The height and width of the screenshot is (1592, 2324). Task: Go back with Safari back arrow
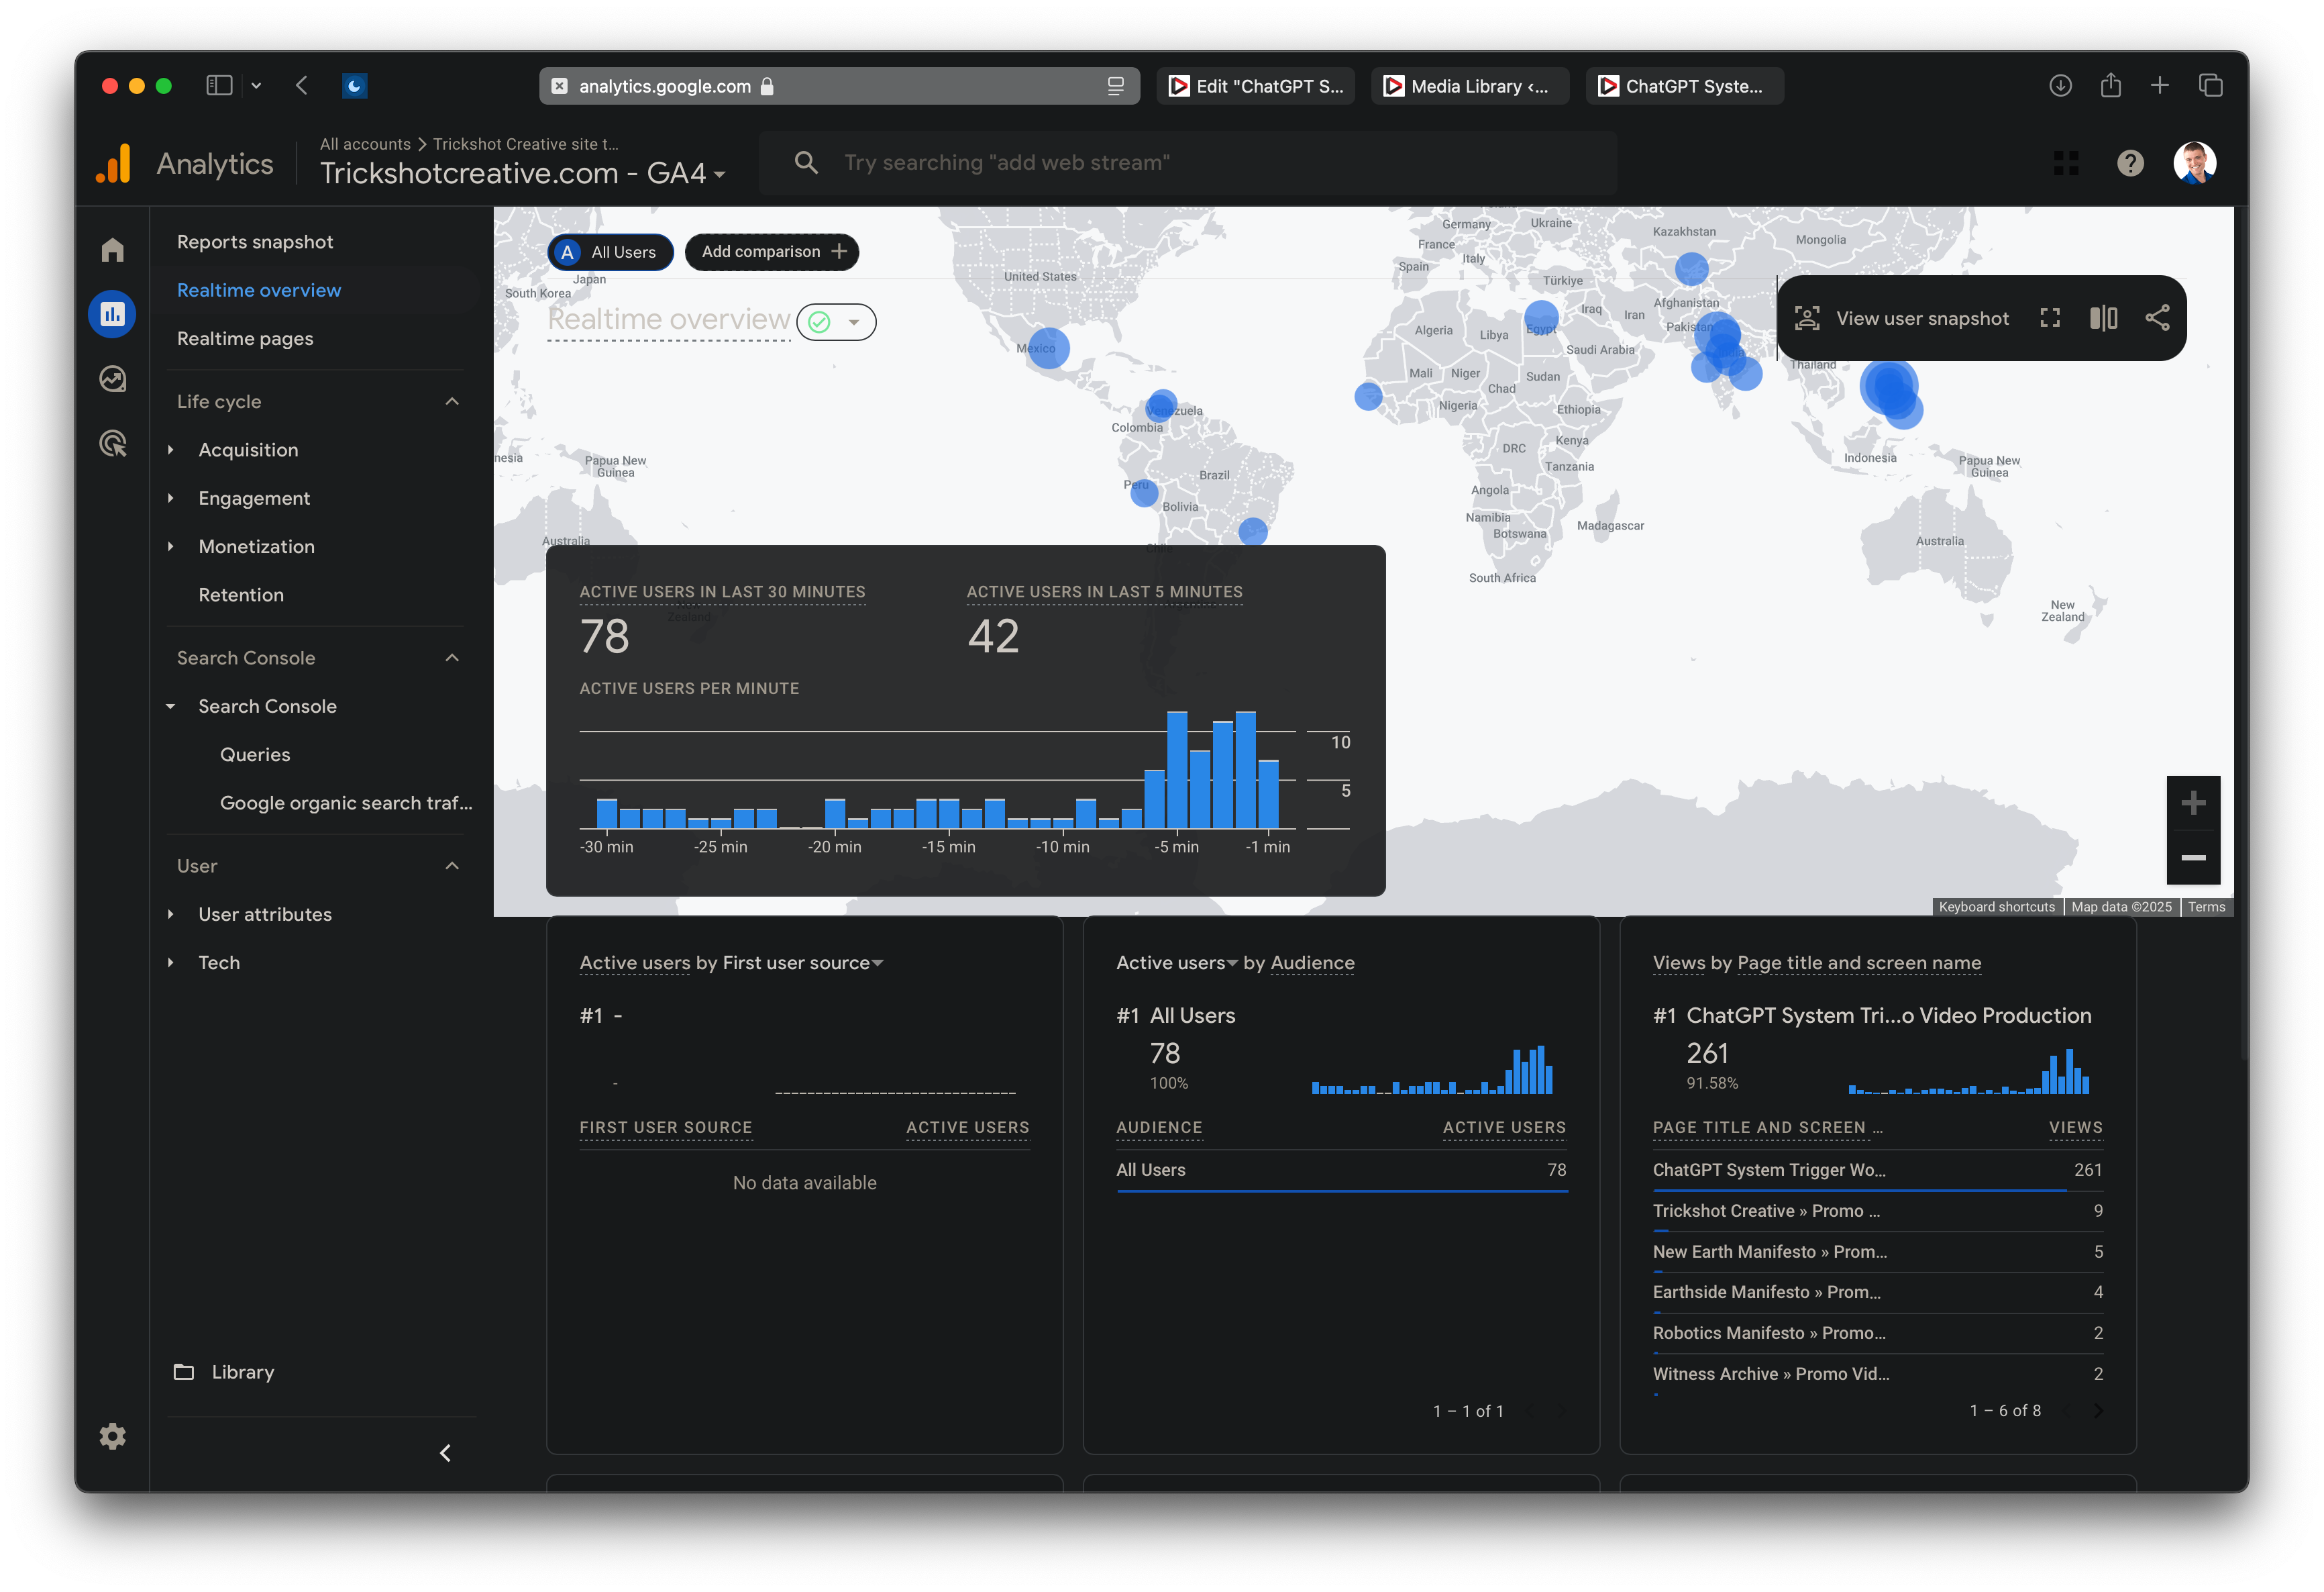[x=302, y=86]
